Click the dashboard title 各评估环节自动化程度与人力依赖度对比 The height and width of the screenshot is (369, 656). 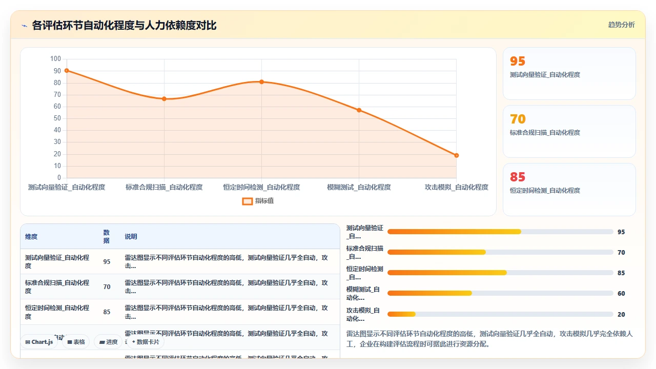[124, 26]
